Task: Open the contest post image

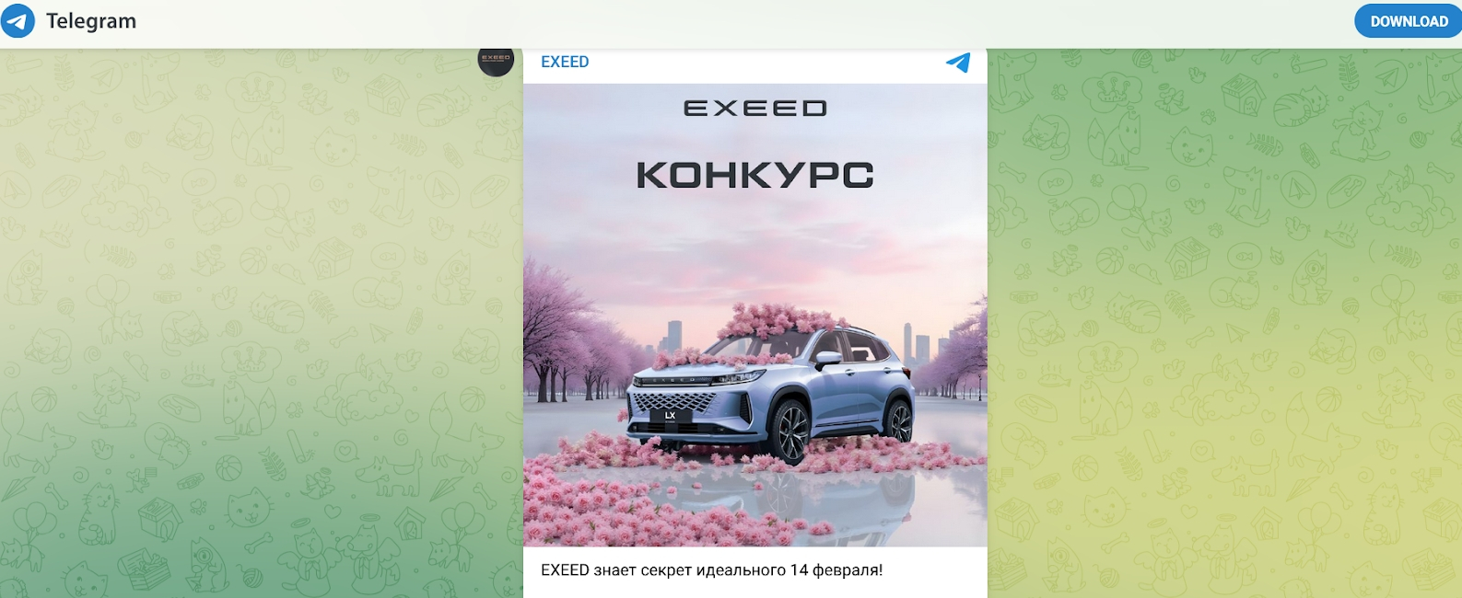Action: point(755,316)
